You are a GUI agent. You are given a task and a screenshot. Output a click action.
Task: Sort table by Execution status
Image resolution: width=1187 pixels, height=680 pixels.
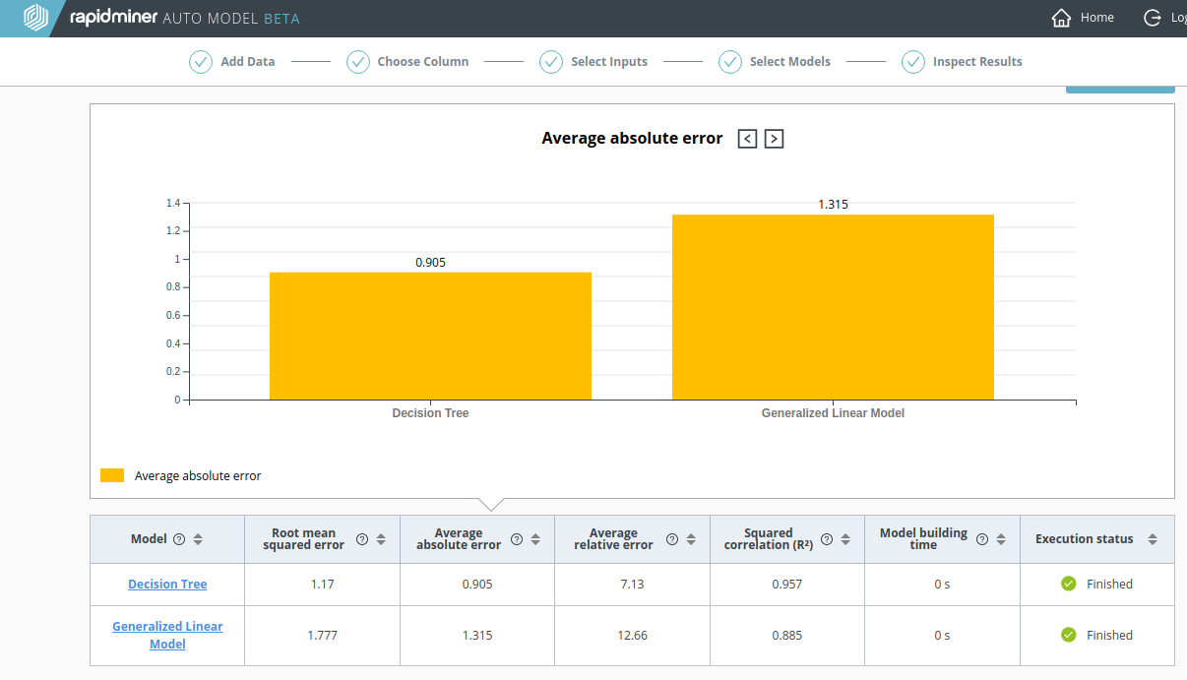tap(1153, 539)
